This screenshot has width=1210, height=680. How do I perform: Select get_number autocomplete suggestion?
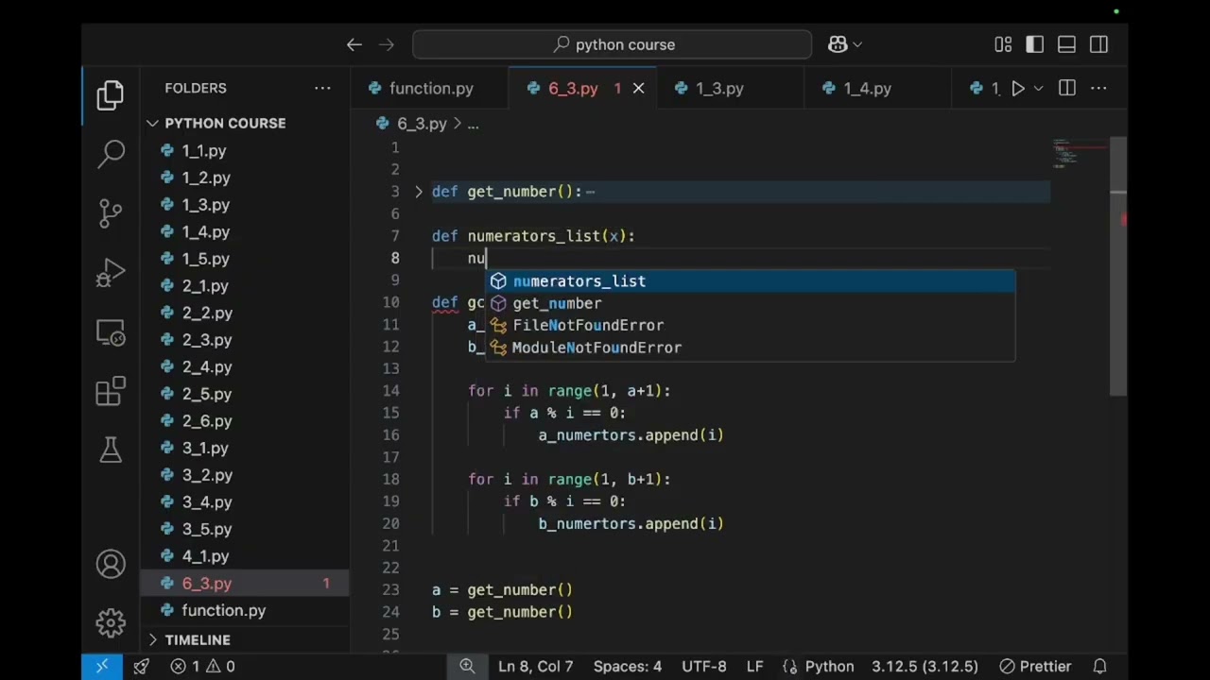click(751, 303)
